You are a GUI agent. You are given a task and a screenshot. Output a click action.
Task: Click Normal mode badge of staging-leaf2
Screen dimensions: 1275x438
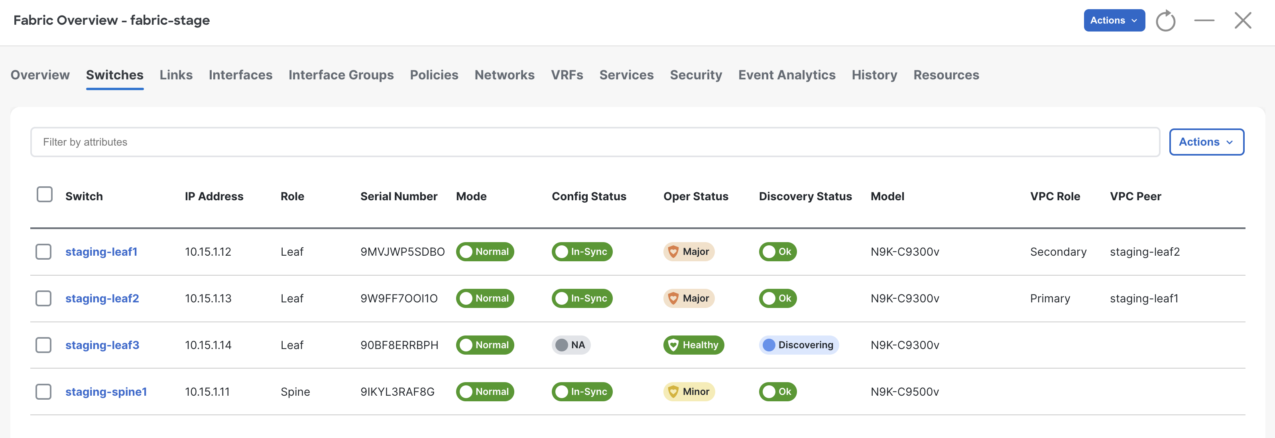pos(485,298)
